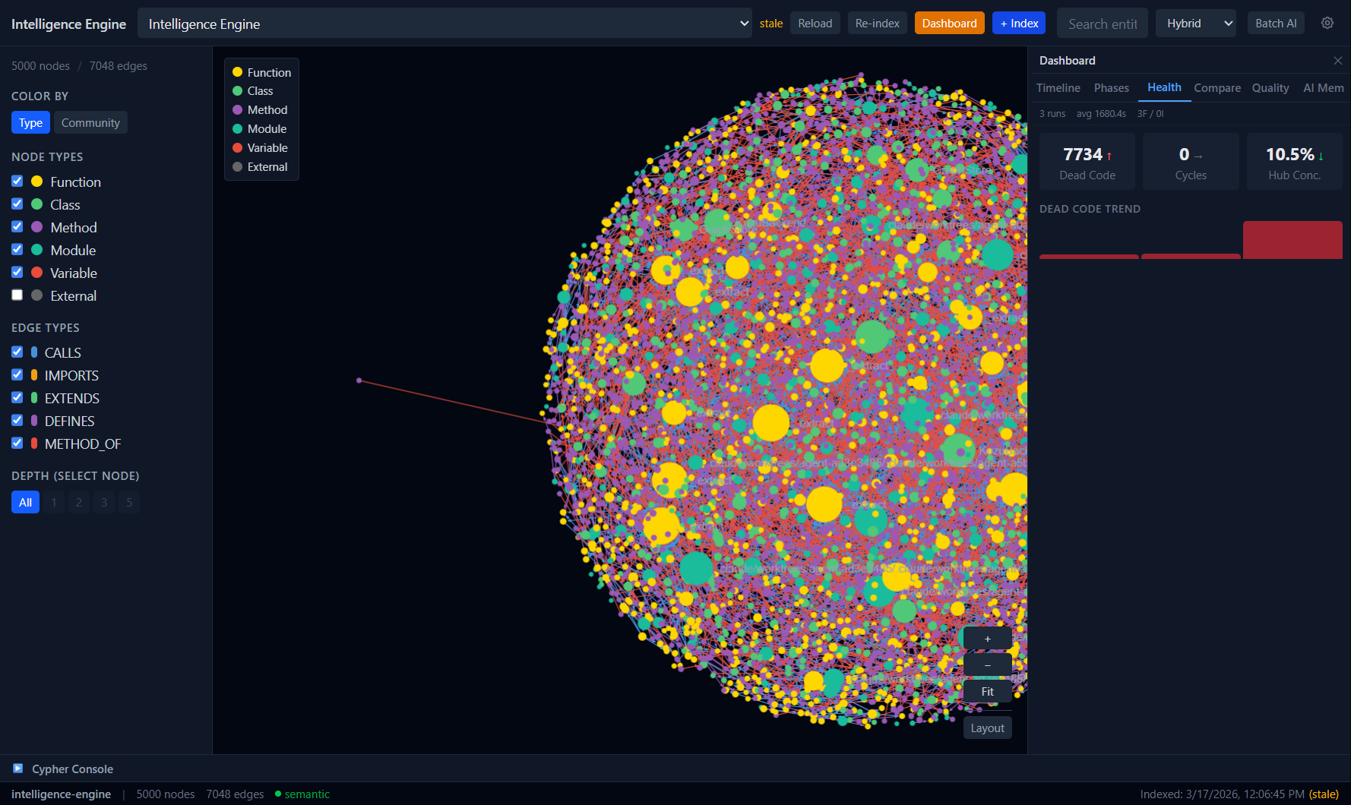Click the 10.5% Hub Conc. card
The image size is (1351, 805).
pyautogui.click(x=1294, y=162)
